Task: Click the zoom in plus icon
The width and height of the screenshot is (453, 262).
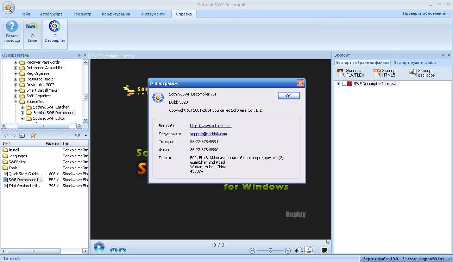Action: pos(288,250)
